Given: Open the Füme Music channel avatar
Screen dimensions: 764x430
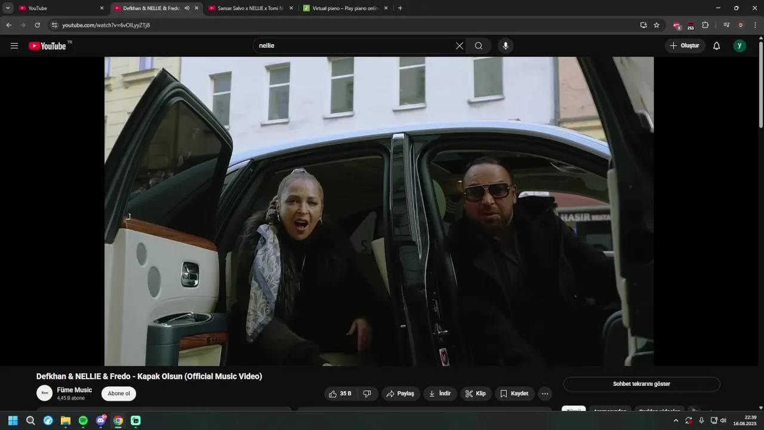Looking at the screenshot, I should click(44, 394).
